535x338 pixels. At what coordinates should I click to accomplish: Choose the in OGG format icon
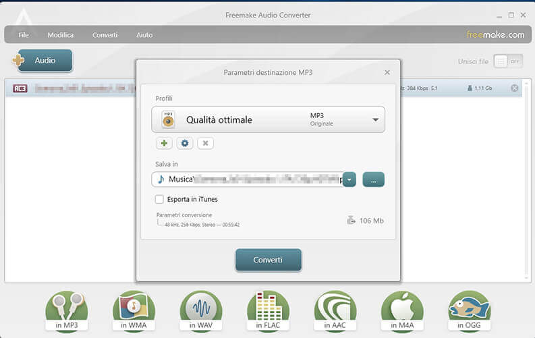469,311
